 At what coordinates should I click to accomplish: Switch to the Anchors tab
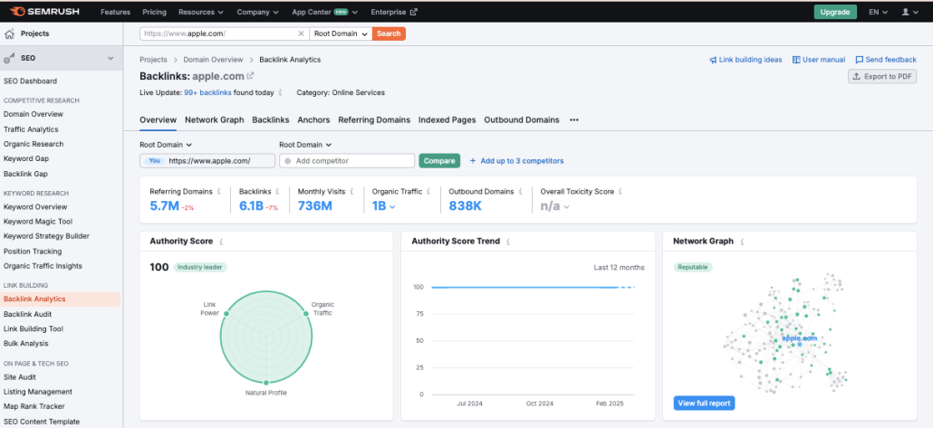313,120
